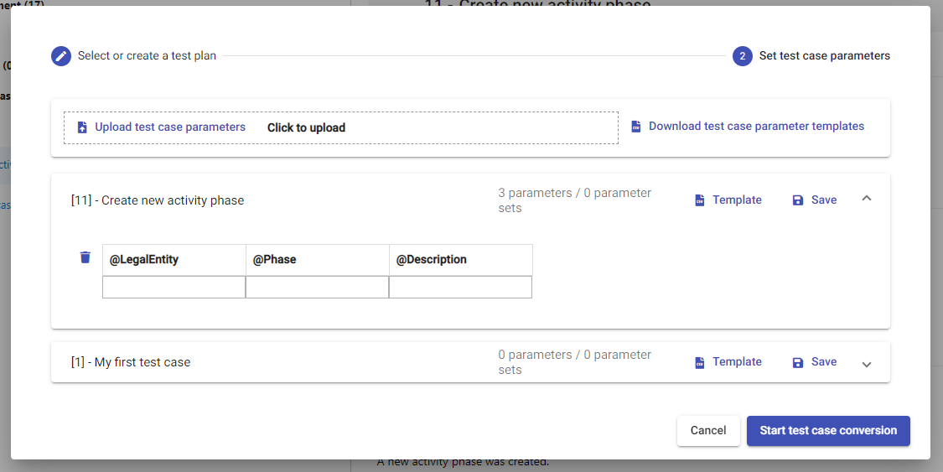The width and height of the screenshot is (943, 472).
Task: Select the Set test case parameters step
Action: click(x=824, y=56)
